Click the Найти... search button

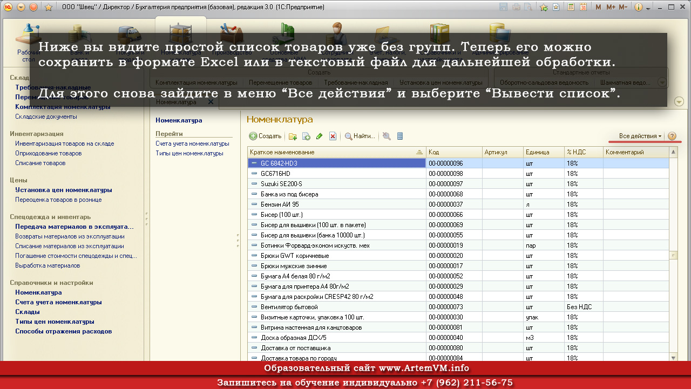point(360,136)
